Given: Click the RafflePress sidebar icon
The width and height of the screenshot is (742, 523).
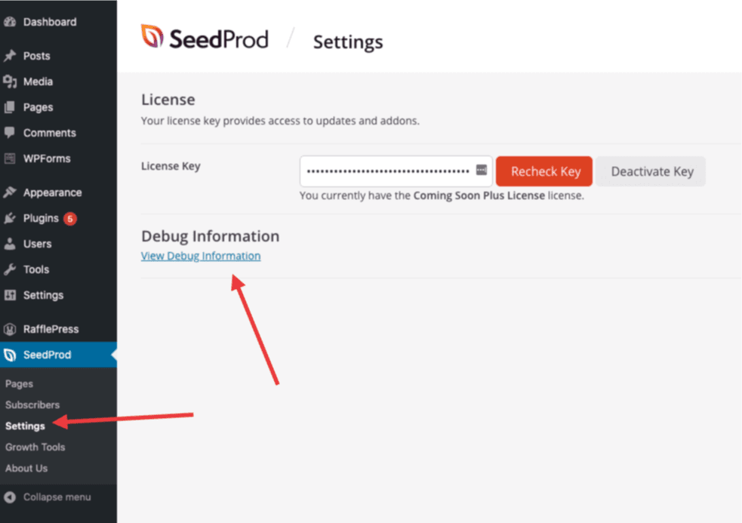Looking at the screenshot, I should point(10,329).
